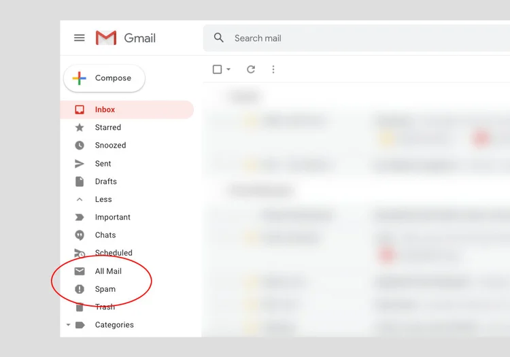Expand the Categories arrow
The image size is (510, 357).
[68, 325]
